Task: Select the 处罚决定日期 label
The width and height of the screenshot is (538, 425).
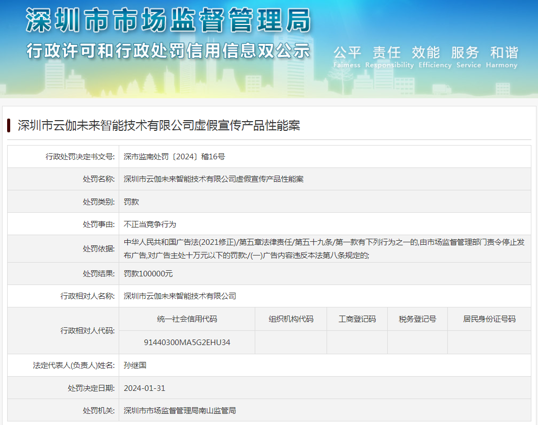Action: pos(91,388)
